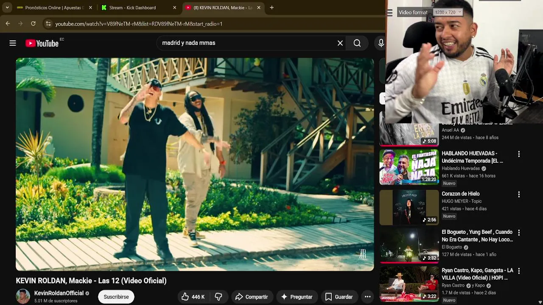This screenshot has width=543, height=305.
Task: Open Ryan Castro LA VILLA thumbnail
Action: click(409, 284)
